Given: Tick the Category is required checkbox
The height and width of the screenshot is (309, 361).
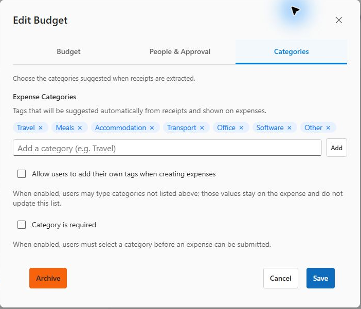Looking at the screenshot, I should [x=22, y=225].
